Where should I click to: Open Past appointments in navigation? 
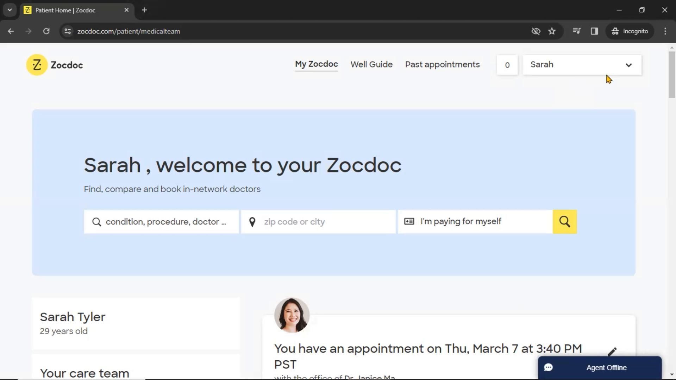tap(442, 65)
